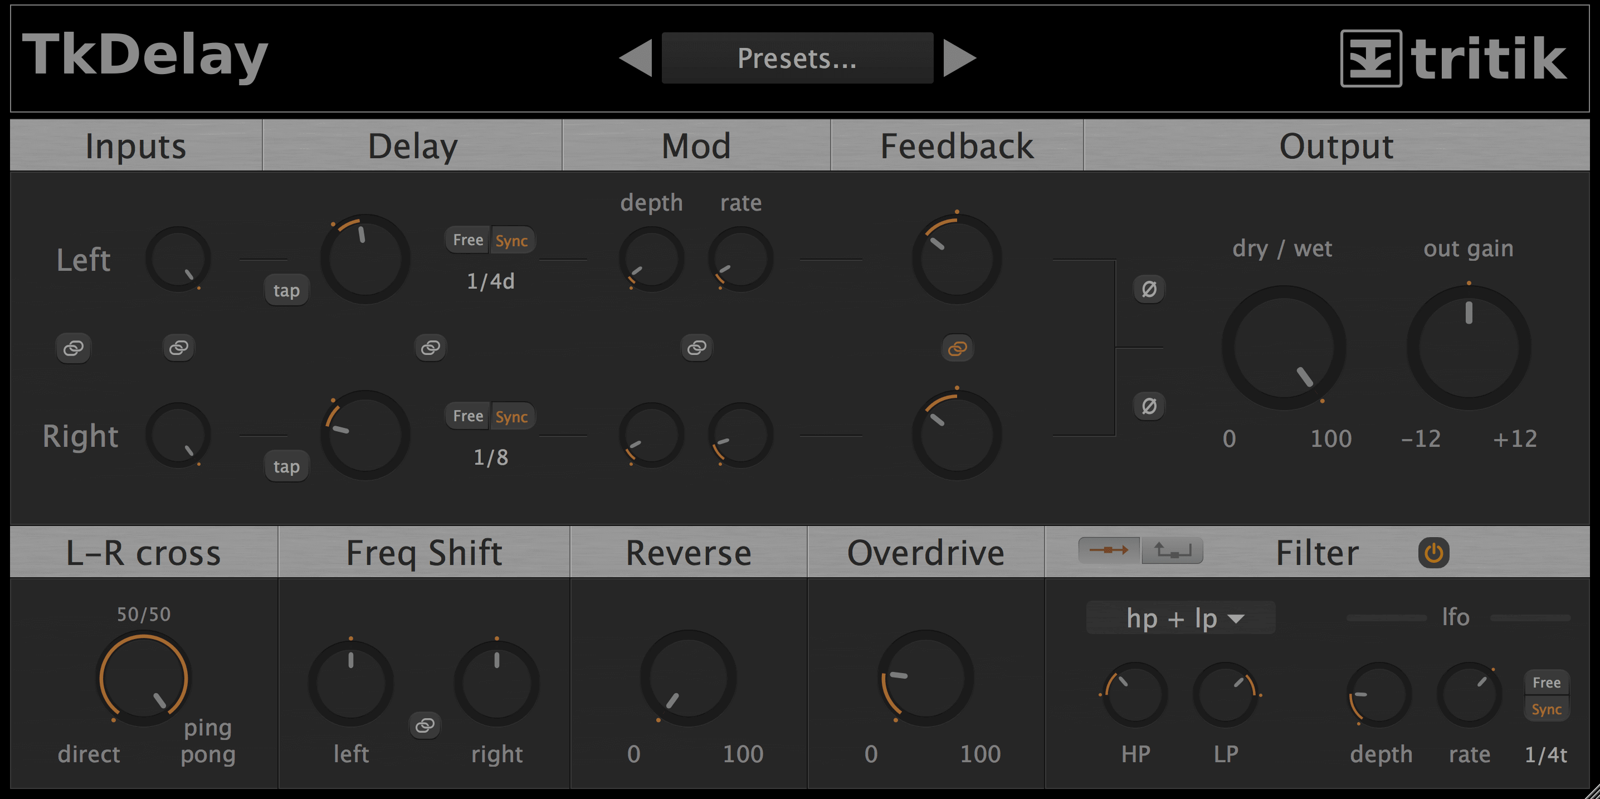Set filter LFO rate to Sync
This screenshot has width=1600, height=799.
(1546, 709)
